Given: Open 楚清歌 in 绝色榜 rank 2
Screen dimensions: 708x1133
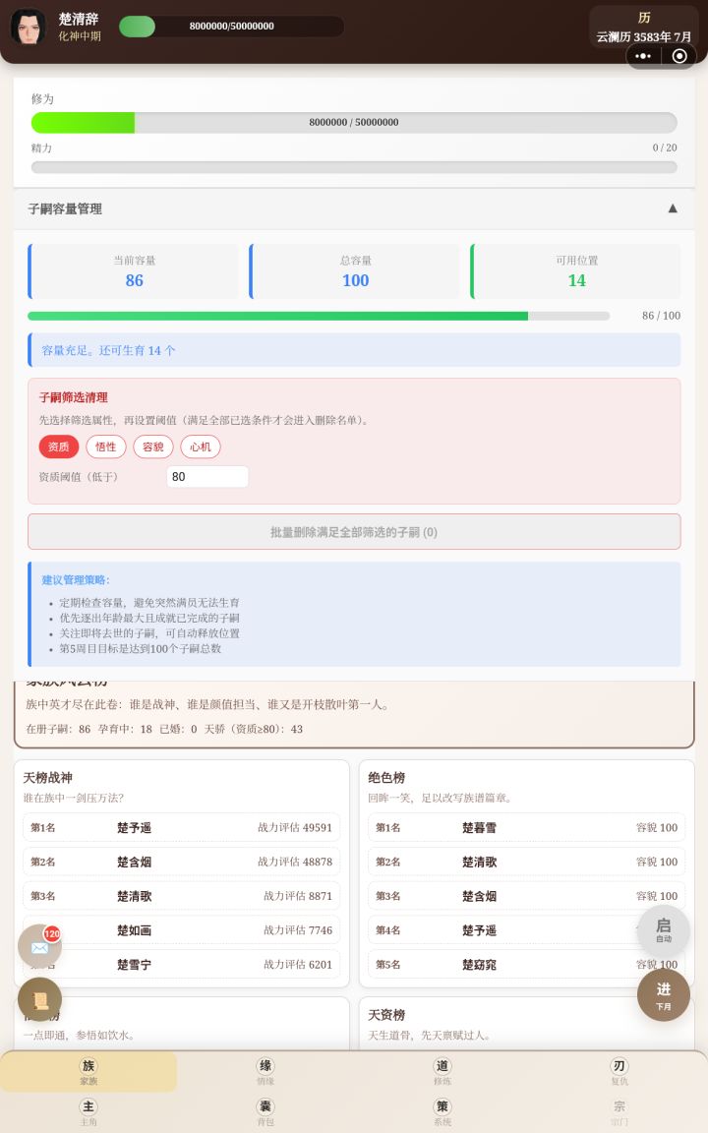Looking at the screenshot, I should point(527,862).
